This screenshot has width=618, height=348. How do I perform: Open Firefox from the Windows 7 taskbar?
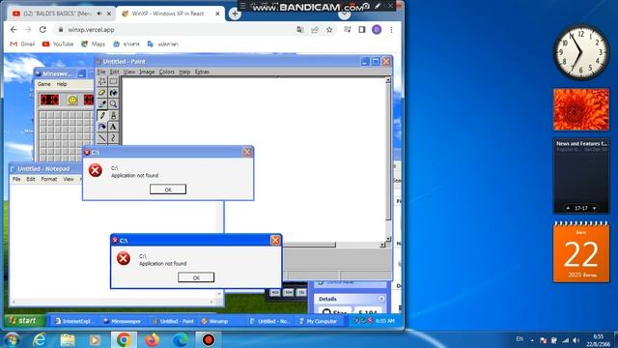tap(153, 339)
